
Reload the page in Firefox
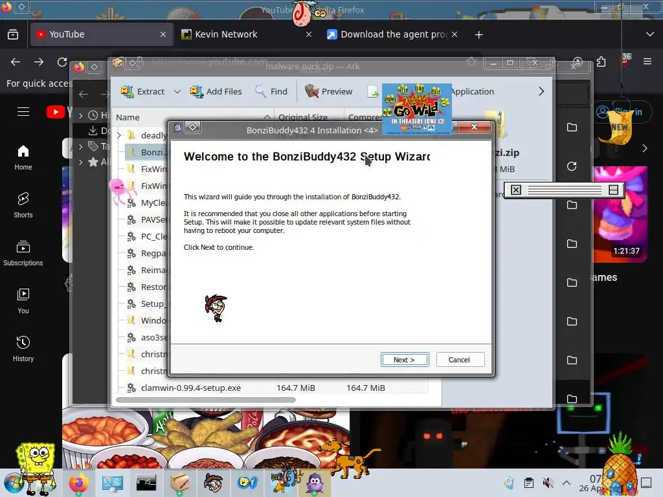coord(62,61)
